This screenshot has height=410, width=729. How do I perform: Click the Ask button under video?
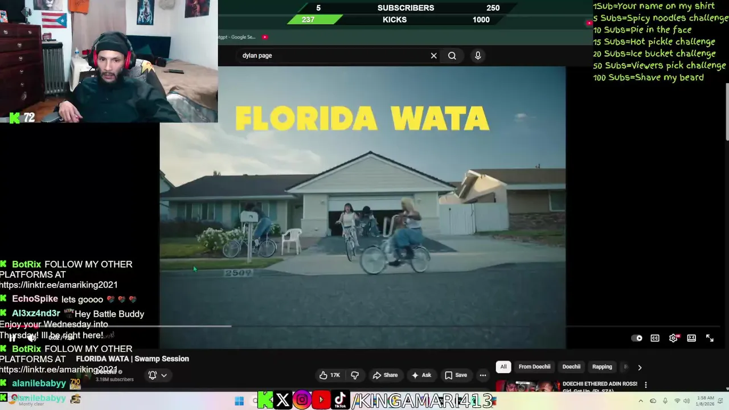[x=421, y=375]
